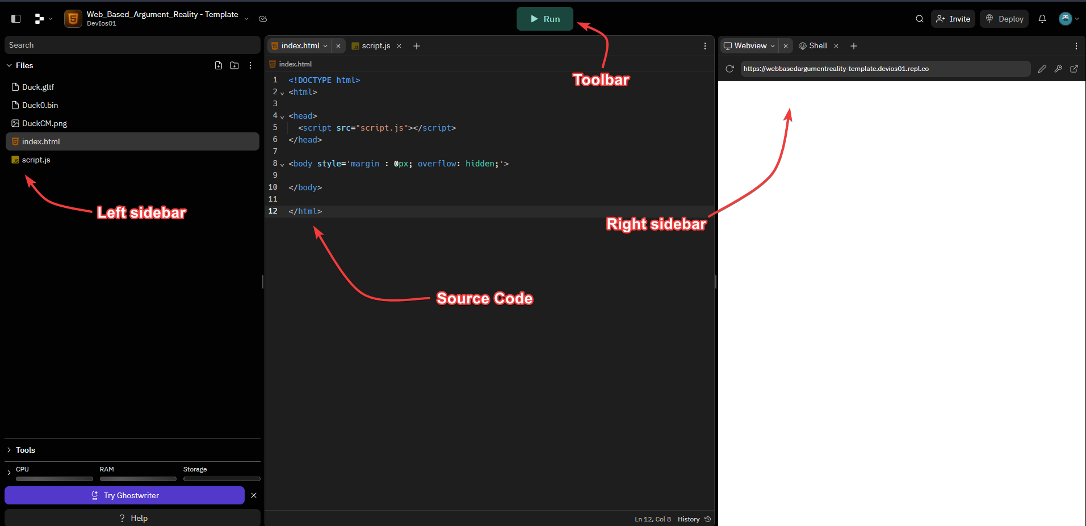
Task: Switch to the script.js editor tab
Action: pos(375,46)
